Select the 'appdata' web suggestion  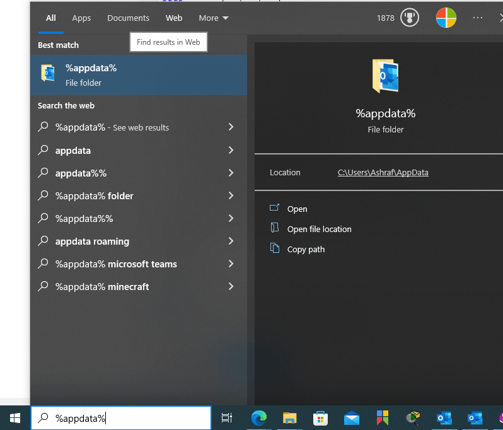pyautogui.click(x=139, y=150)
